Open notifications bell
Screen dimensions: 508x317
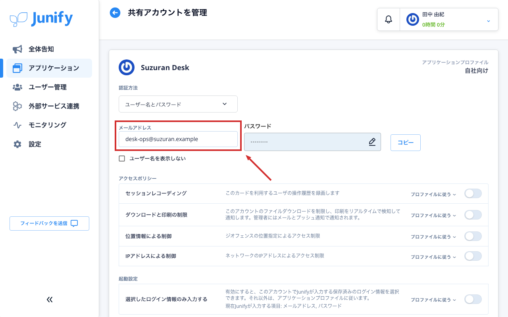tap(389, 19)
